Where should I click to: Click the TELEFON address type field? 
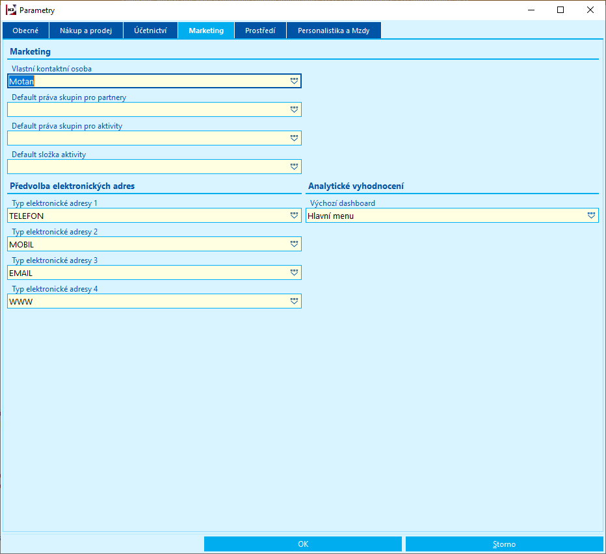point(154,216)
